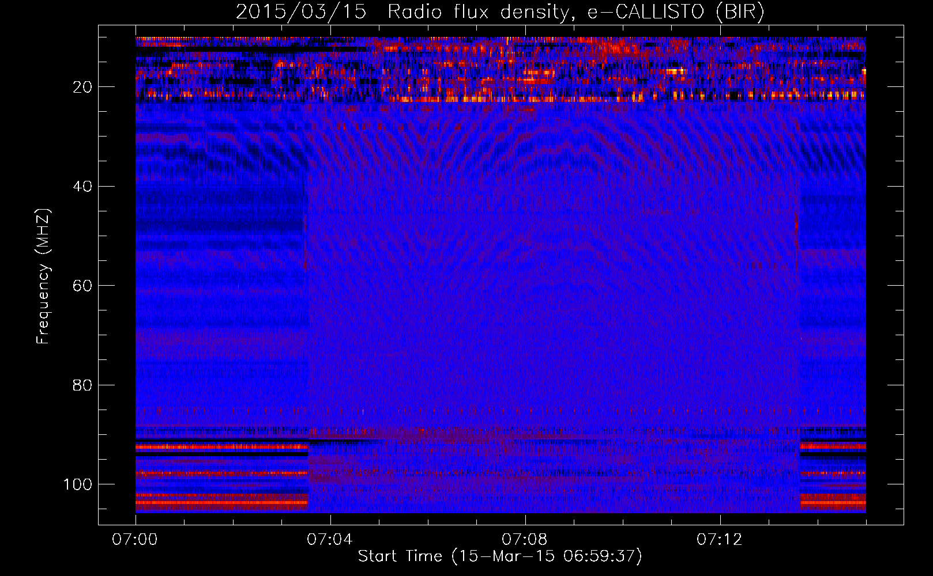The width and height of the screenshot is (933, 576).
Task: Click the 100 frequency tick label
Action: [78, 484]
